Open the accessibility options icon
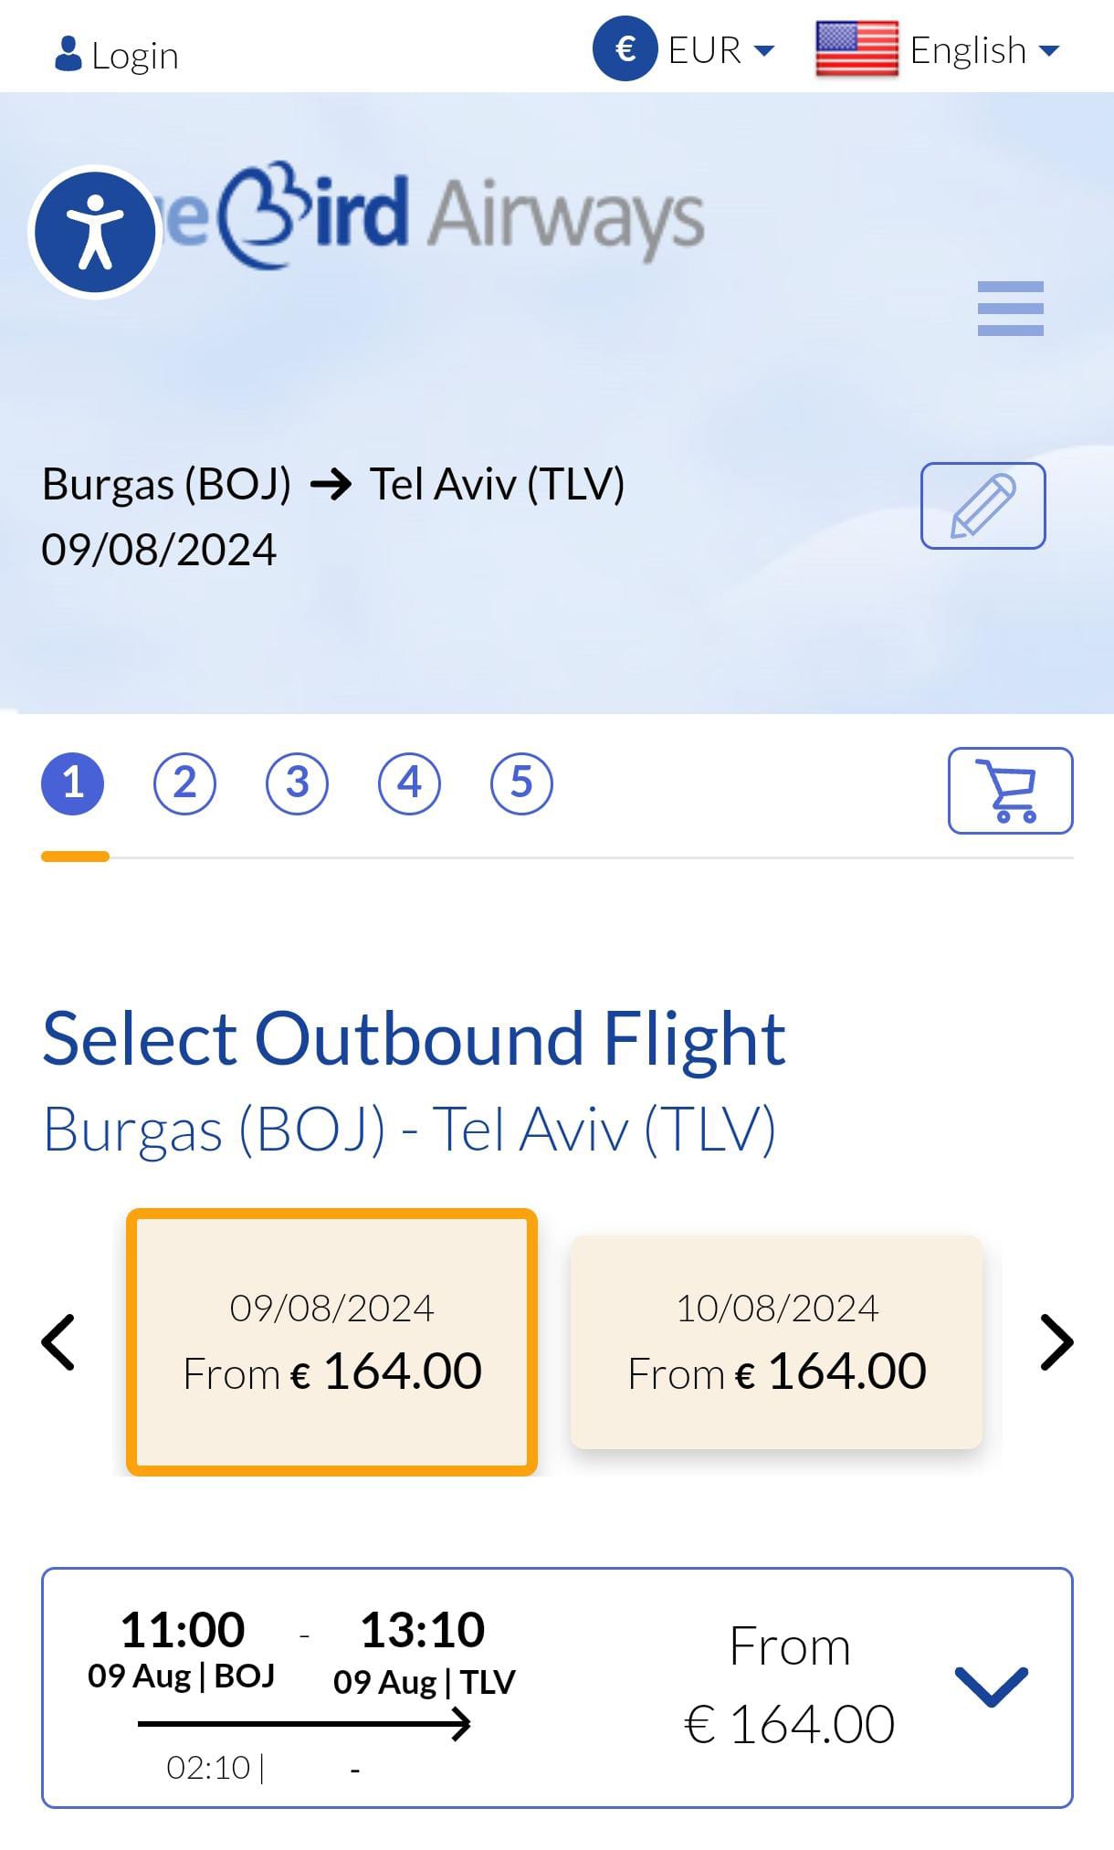 point(95,232)
